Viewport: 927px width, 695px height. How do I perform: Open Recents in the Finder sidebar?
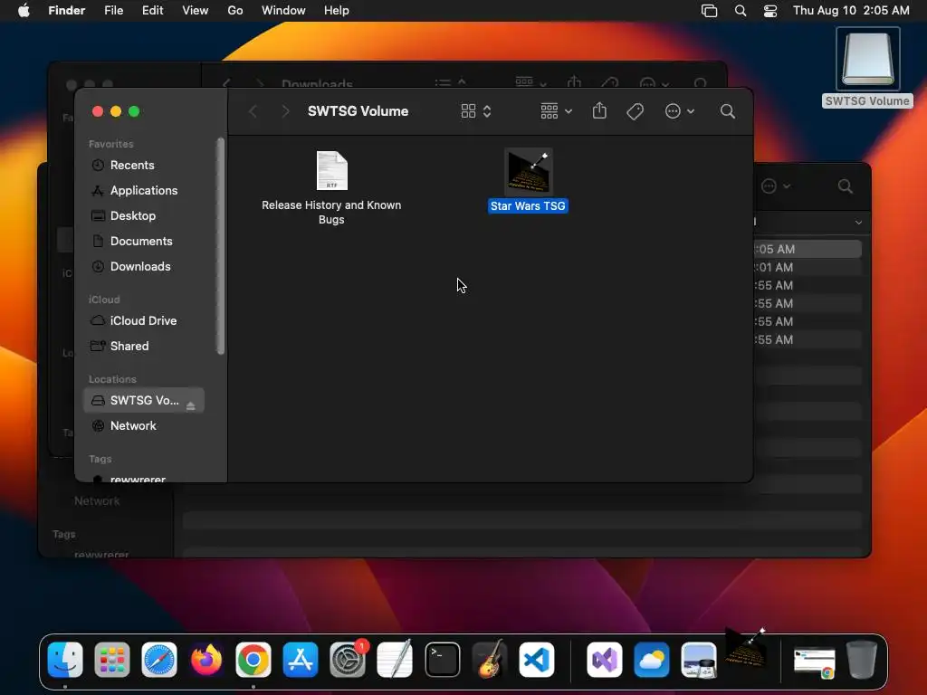point(132,165)
